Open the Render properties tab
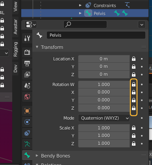The image size is (152, 165). [27, 52]
